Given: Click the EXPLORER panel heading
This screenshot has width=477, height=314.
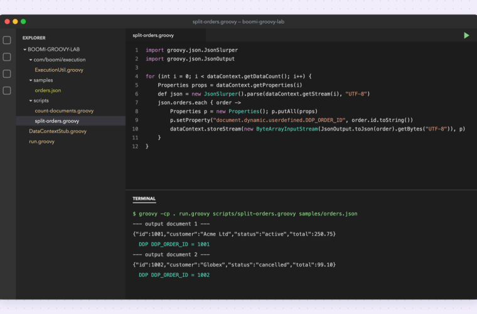Looking at the screenshot, I should 34,38.
